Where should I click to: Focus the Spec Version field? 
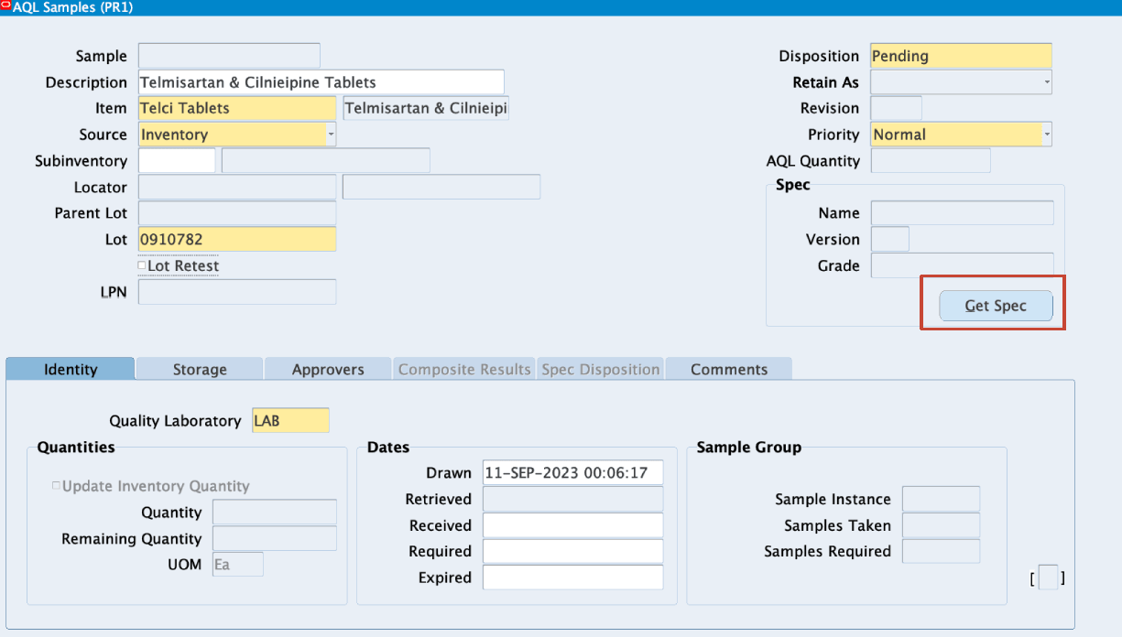tap(889, 240)
